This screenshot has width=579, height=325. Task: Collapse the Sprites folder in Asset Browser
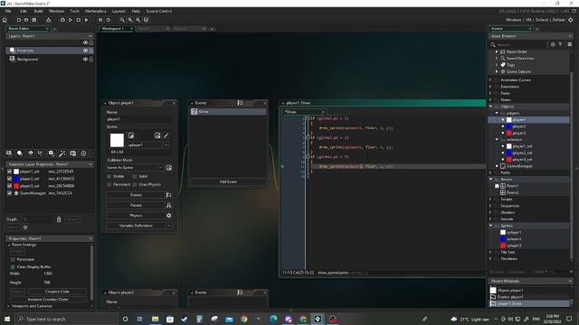pos(491,226)
